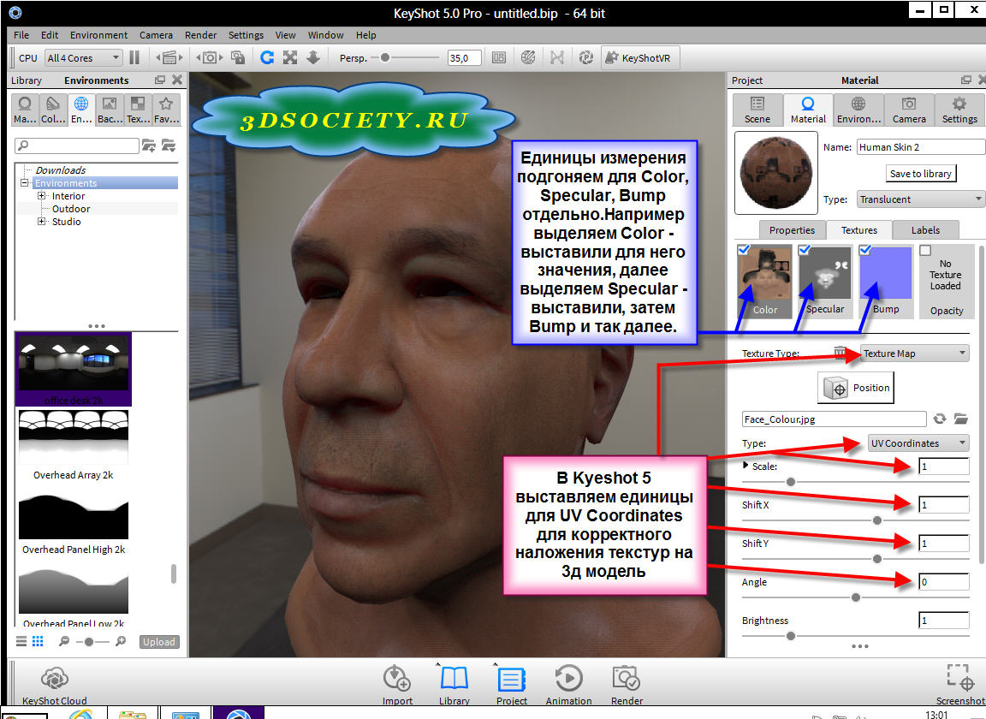Open the Scene tab in Project
986x719 pixels.
(757, 110)
